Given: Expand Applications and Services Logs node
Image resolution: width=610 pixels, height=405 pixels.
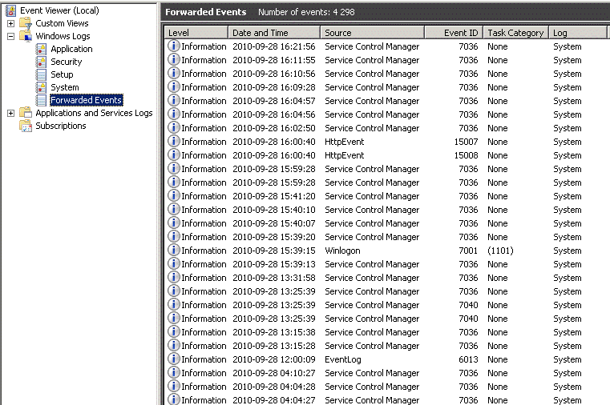Looking at the screenshot, I should [x=11, y=113].
